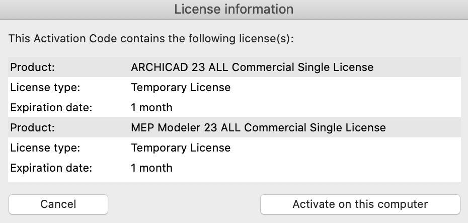Click License type label under MEP Modeler

(45, 147)
